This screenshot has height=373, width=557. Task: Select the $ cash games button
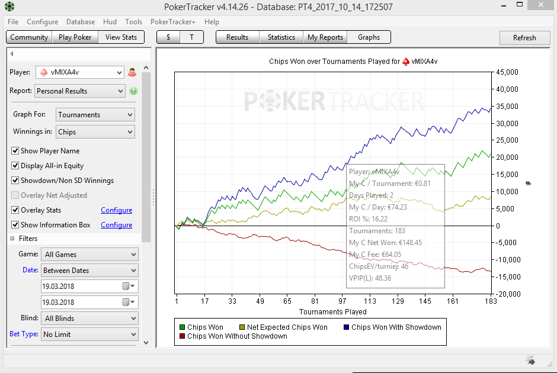click(x=168, y=37)
